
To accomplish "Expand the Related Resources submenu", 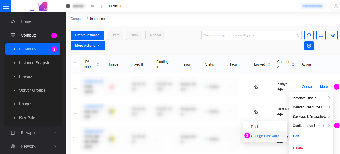I will point(311,107).
